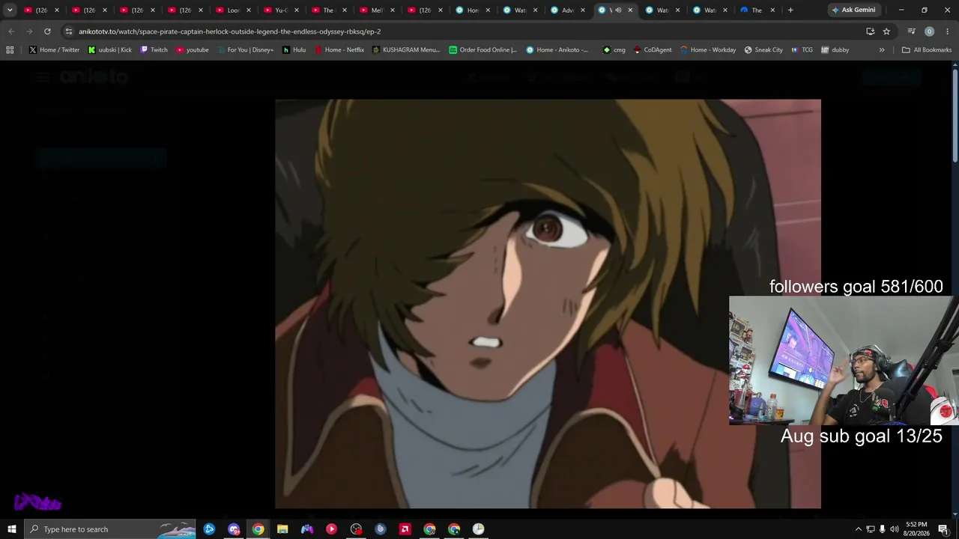Reload the Anikoto page
The height and width of the screenshot is (539, 959).
(x=47, y=31)
